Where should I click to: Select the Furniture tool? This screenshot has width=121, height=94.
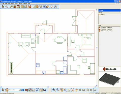pos(48,7)
